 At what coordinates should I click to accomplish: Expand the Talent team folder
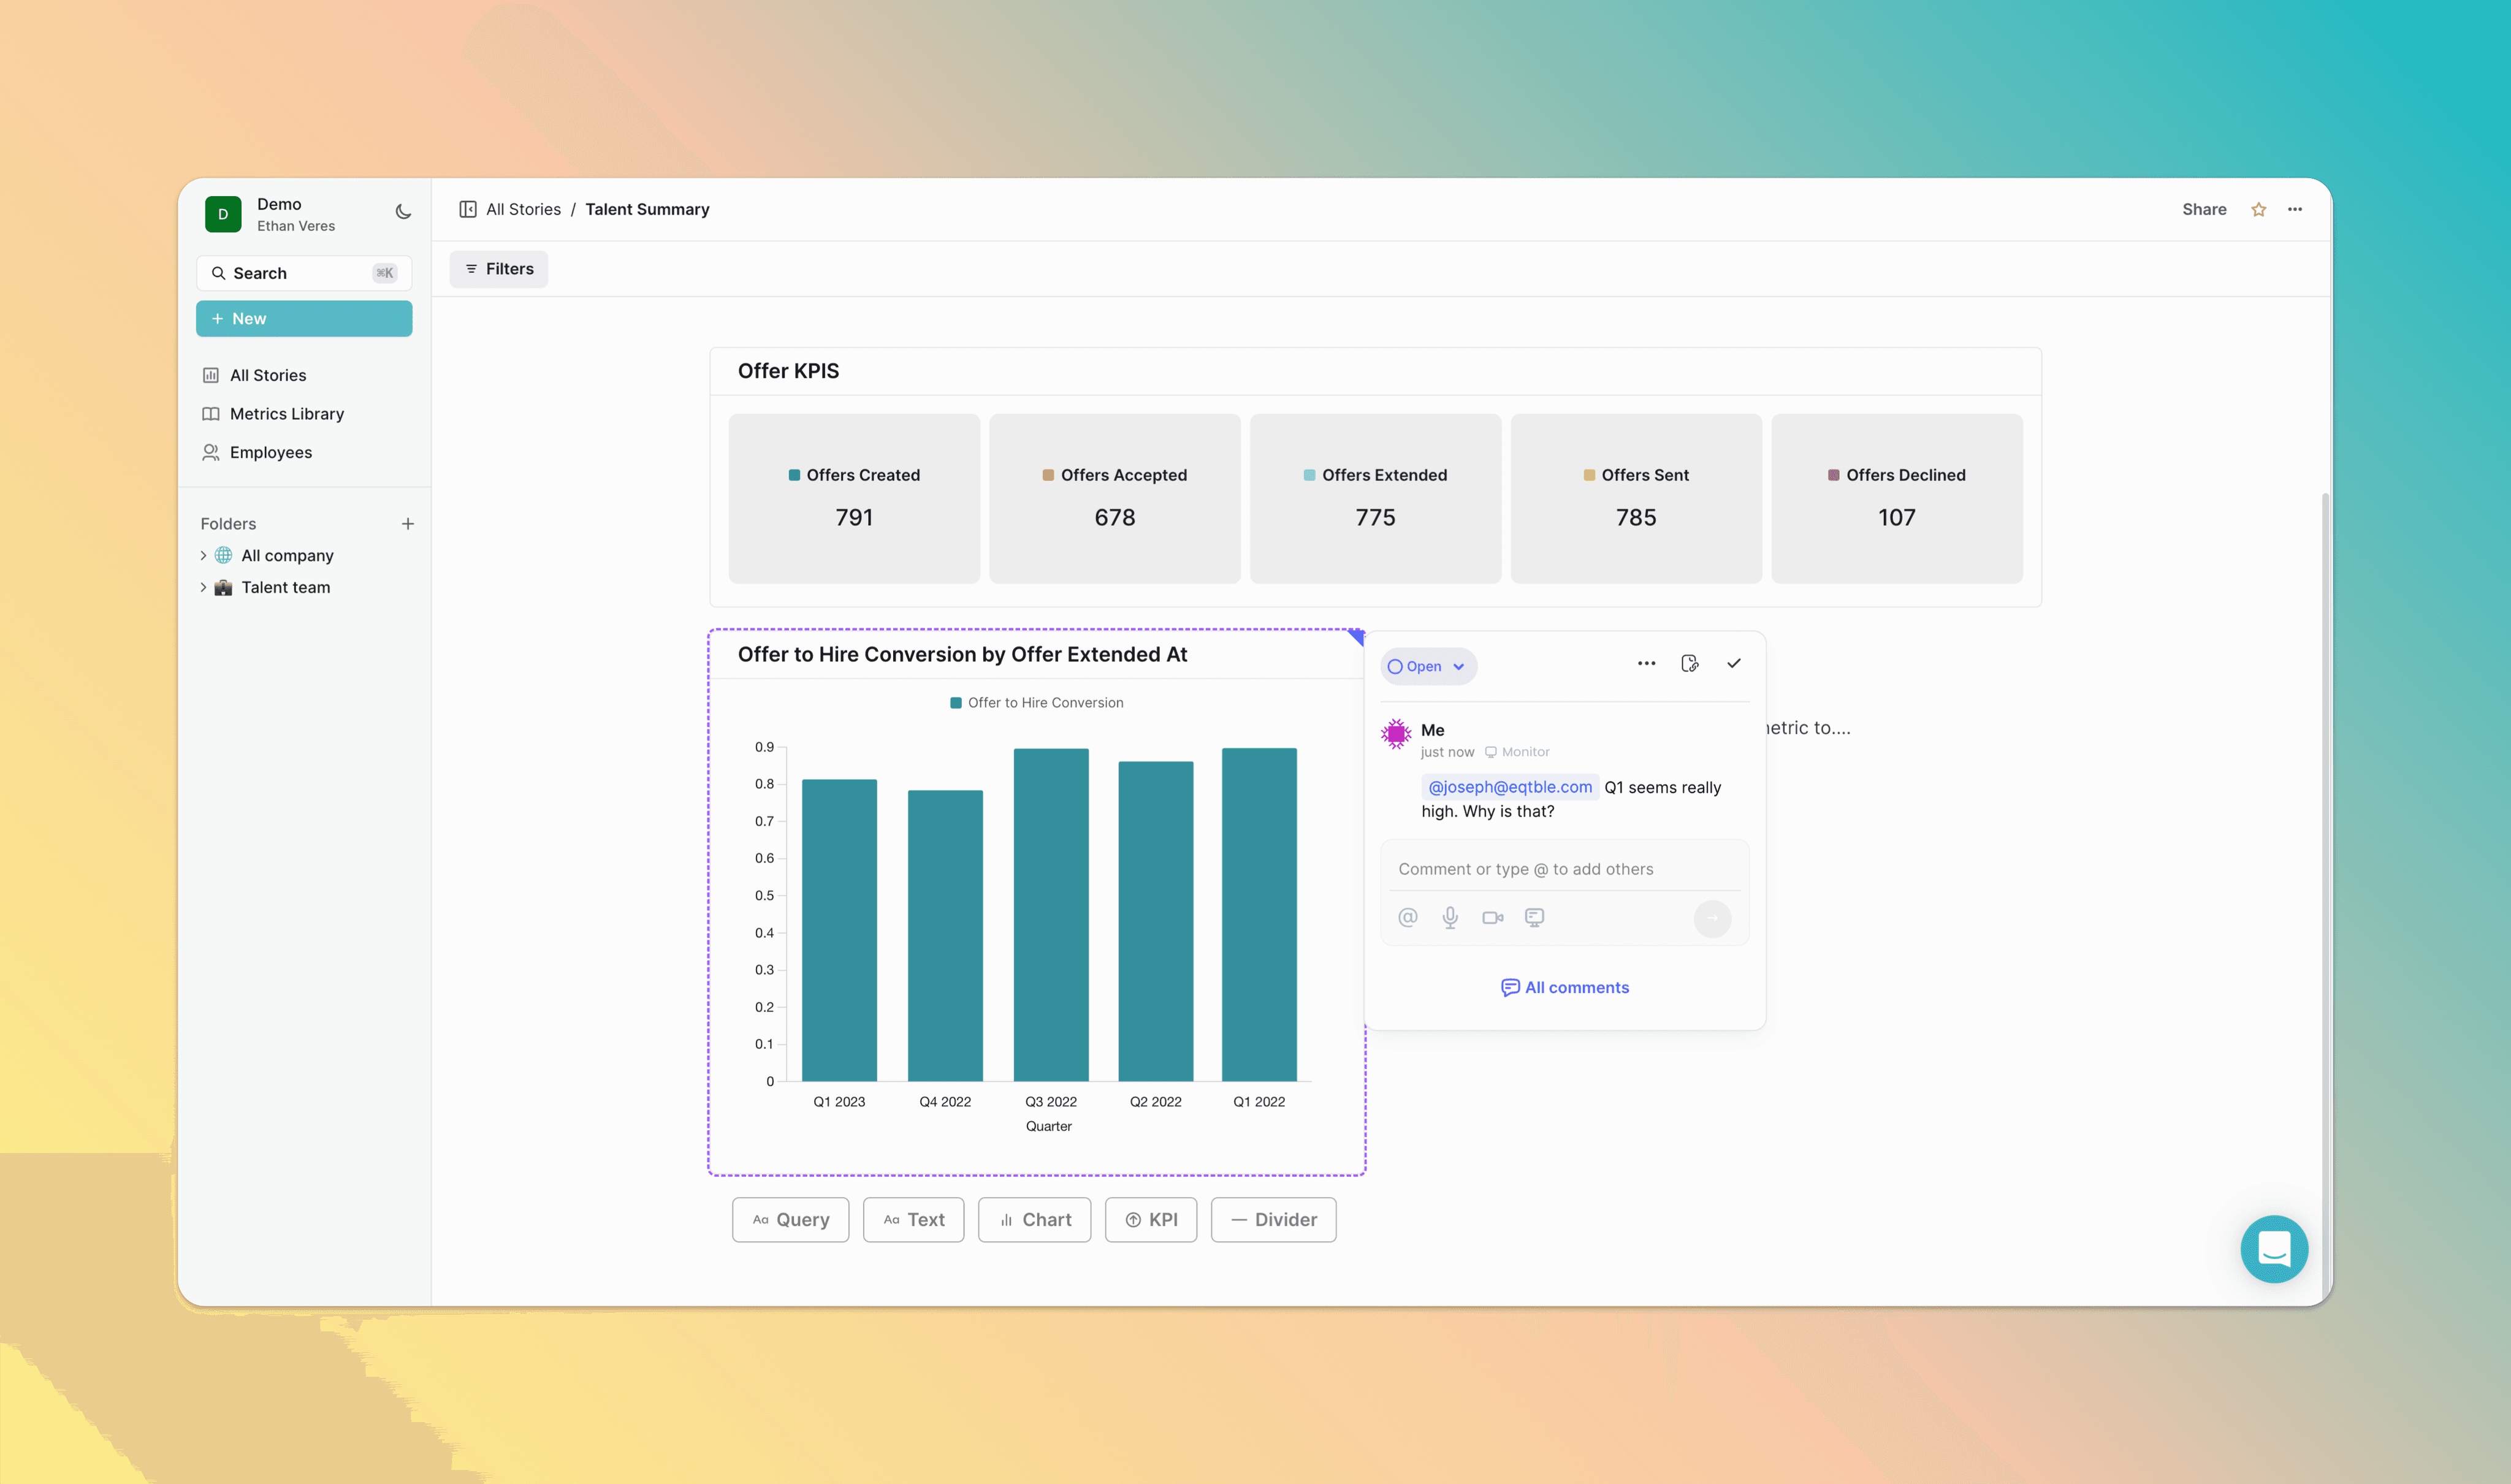[203, 587]
